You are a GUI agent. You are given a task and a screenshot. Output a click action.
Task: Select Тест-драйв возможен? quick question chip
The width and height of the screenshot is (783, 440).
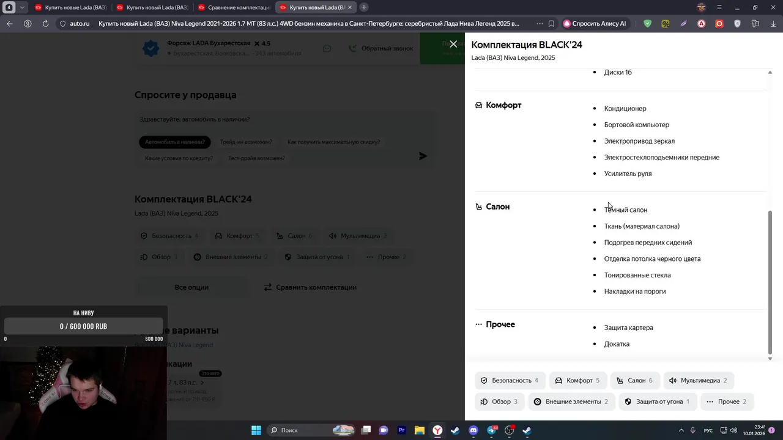256,158
